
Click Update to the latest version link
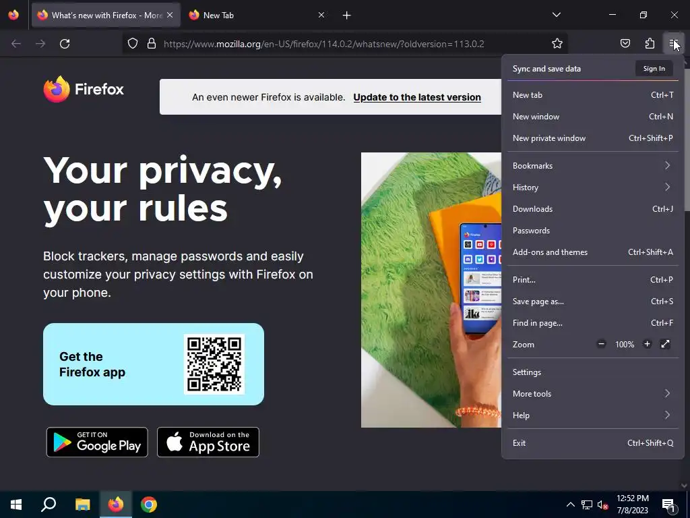416,97
